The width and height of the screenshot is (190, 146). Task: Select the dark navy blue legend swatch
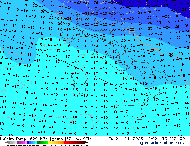pos(28,142)
